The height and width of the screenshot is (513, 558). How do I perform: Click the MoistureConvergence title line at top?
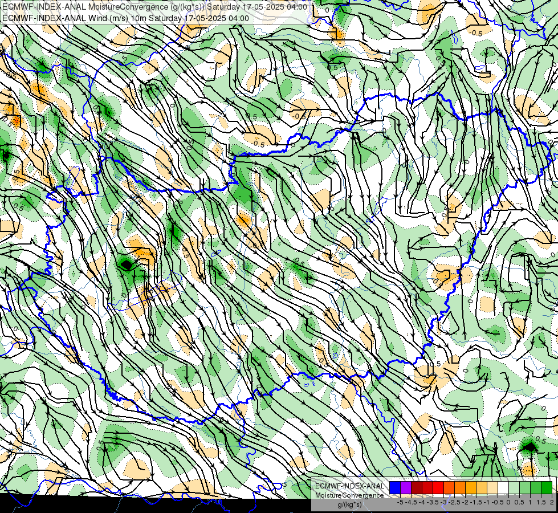pyautogui.click(x=154, y=7)
